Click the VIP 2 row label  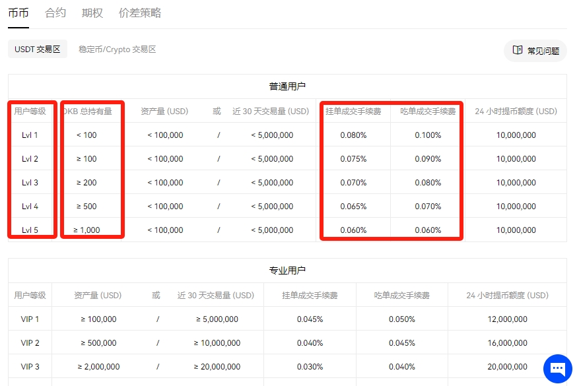(30, 343)
